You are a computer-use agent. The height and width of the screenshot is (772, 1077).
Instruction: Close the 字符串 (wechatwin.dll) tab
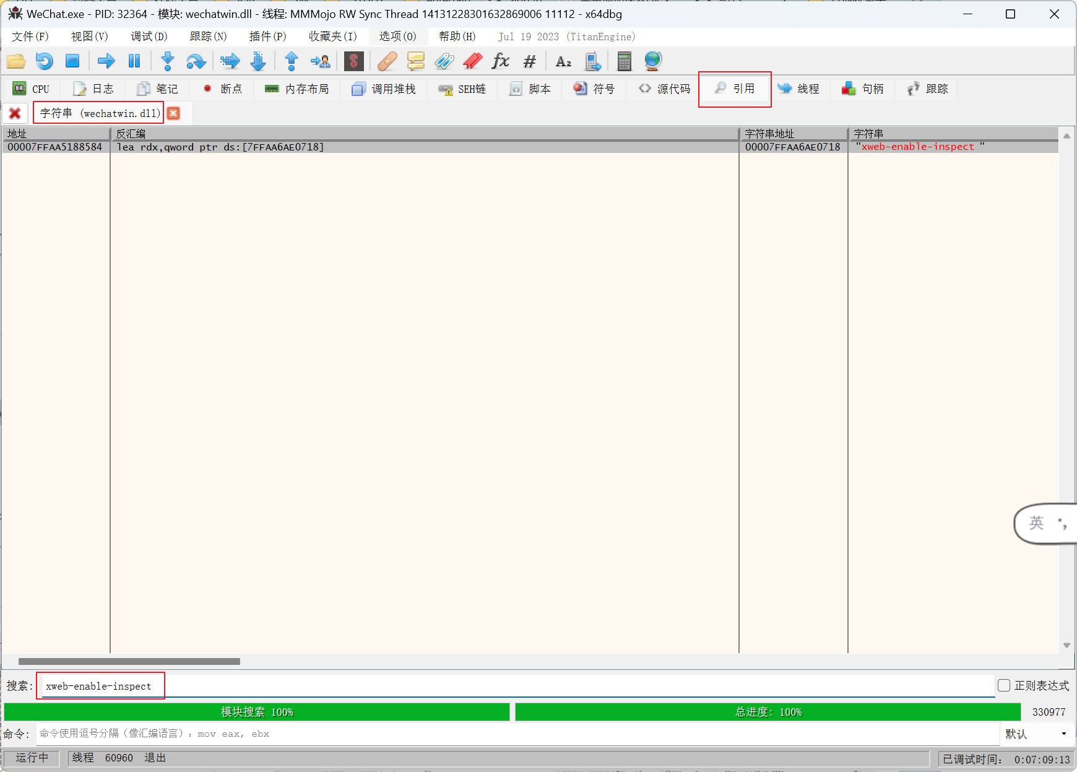pyautogui.click(x=174, y=113)
